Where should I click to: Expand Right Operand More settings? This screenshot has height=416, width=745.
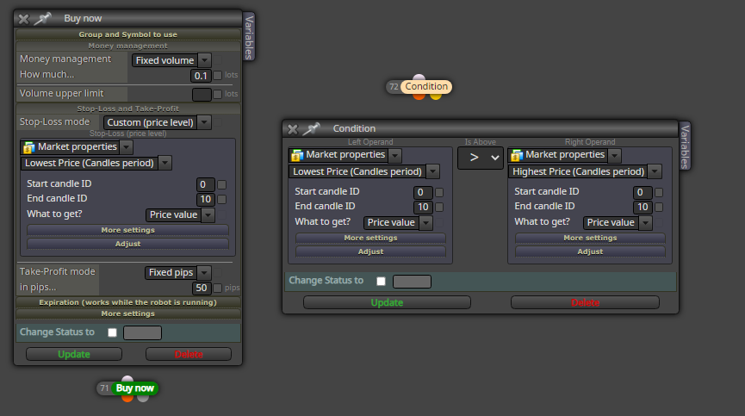[x=590, y=238]
